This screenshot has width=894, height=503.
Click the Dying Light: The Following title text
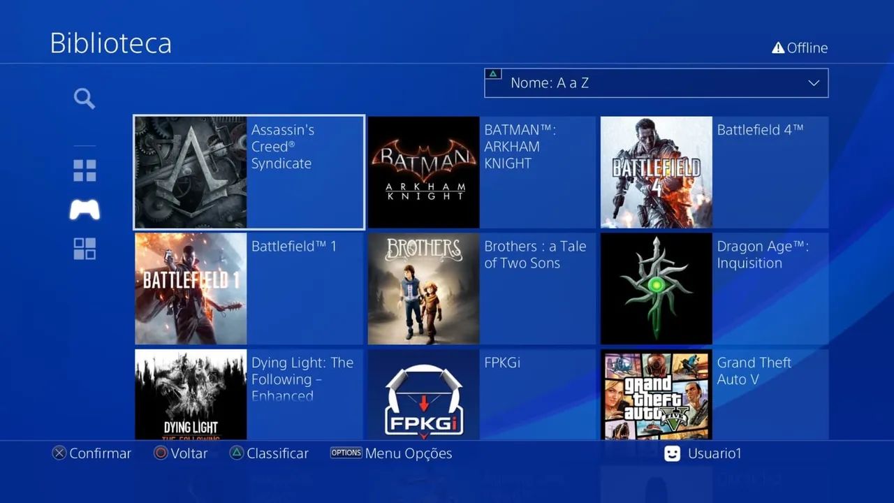tap(302, 379)
